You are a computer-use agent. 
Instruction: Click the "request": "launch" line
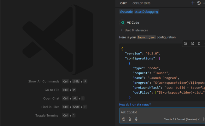pyautogui.click(x=151, y=73)
